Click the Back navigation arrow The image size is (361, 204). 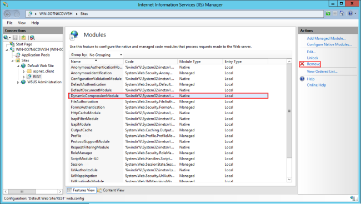pos(7,14)
